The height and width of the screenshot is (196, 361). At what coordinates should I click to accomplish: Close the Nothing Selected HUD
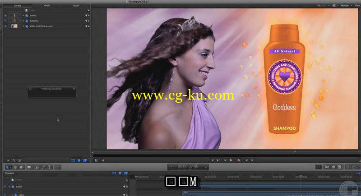click(x=30, y=89)
